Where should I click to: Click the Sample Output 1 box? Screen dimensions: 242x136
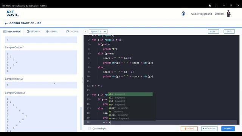(41, 62)
